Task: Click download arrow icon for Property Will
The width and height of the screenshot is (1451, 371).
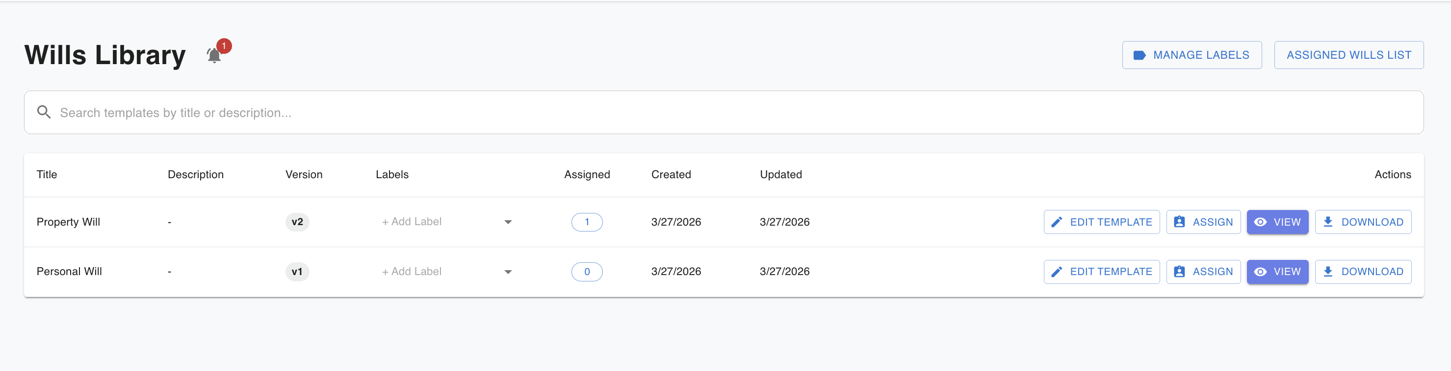Action: coord(1328,222)
